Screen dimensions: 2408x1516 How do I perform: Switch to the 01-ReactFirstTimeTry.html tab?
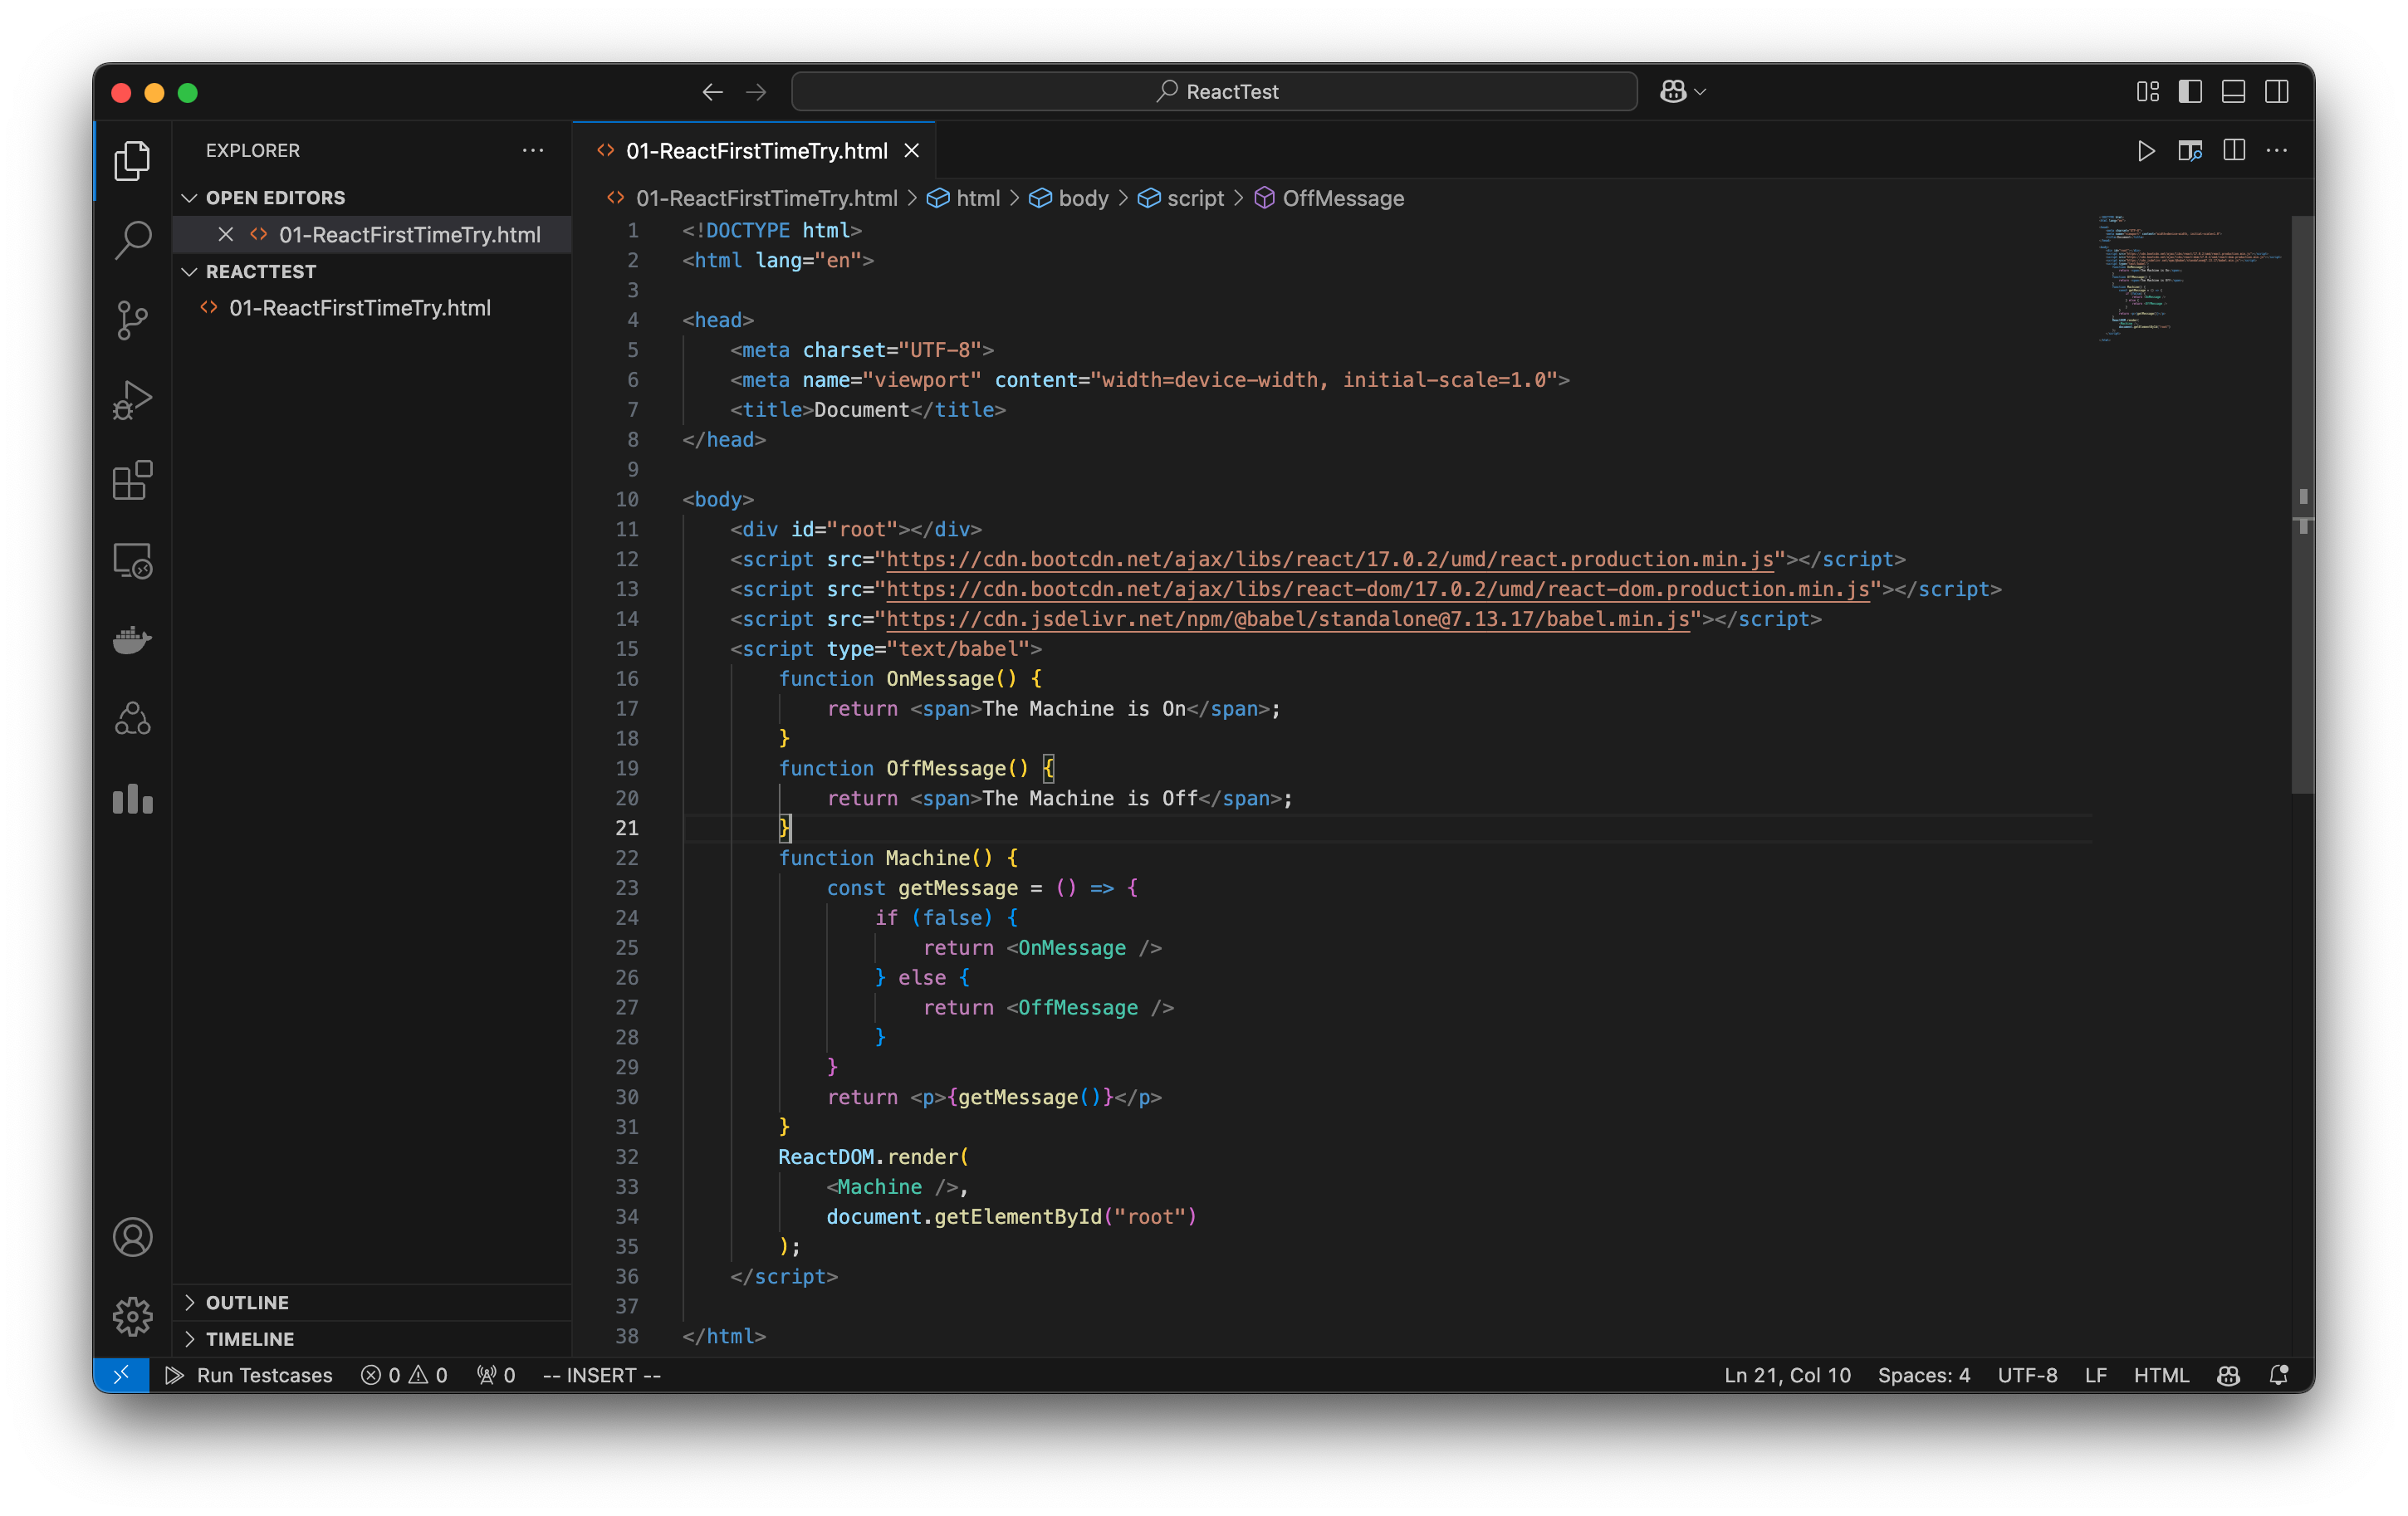[756, 150]
